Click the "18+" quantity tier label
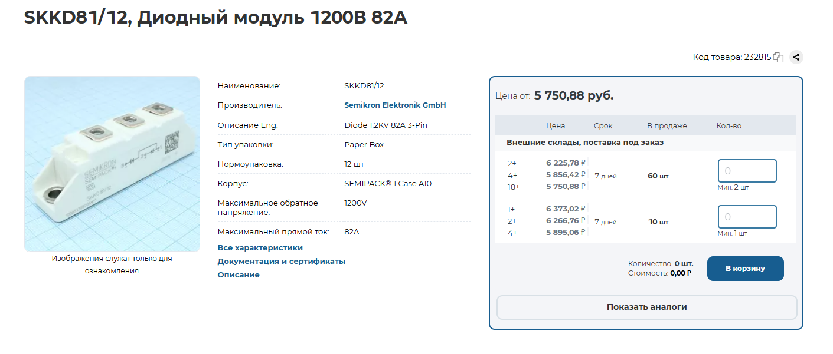 514,187
